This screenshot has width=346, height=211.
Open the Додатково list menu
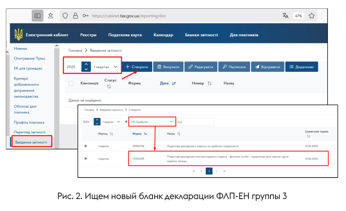click(x=301, y=67)
